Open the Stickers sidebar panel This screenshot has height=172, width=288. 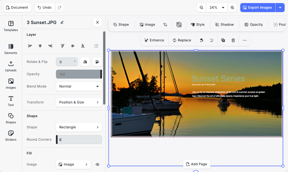click(x=11, y=136)
